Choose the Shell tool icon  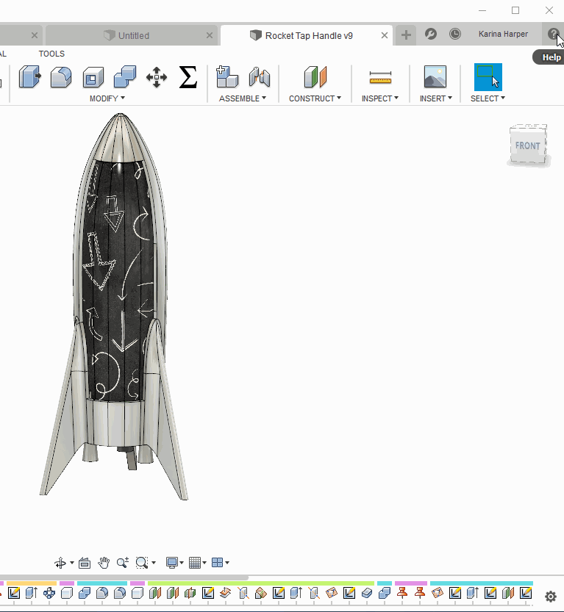pyautogui.click(x=93, y=77)
